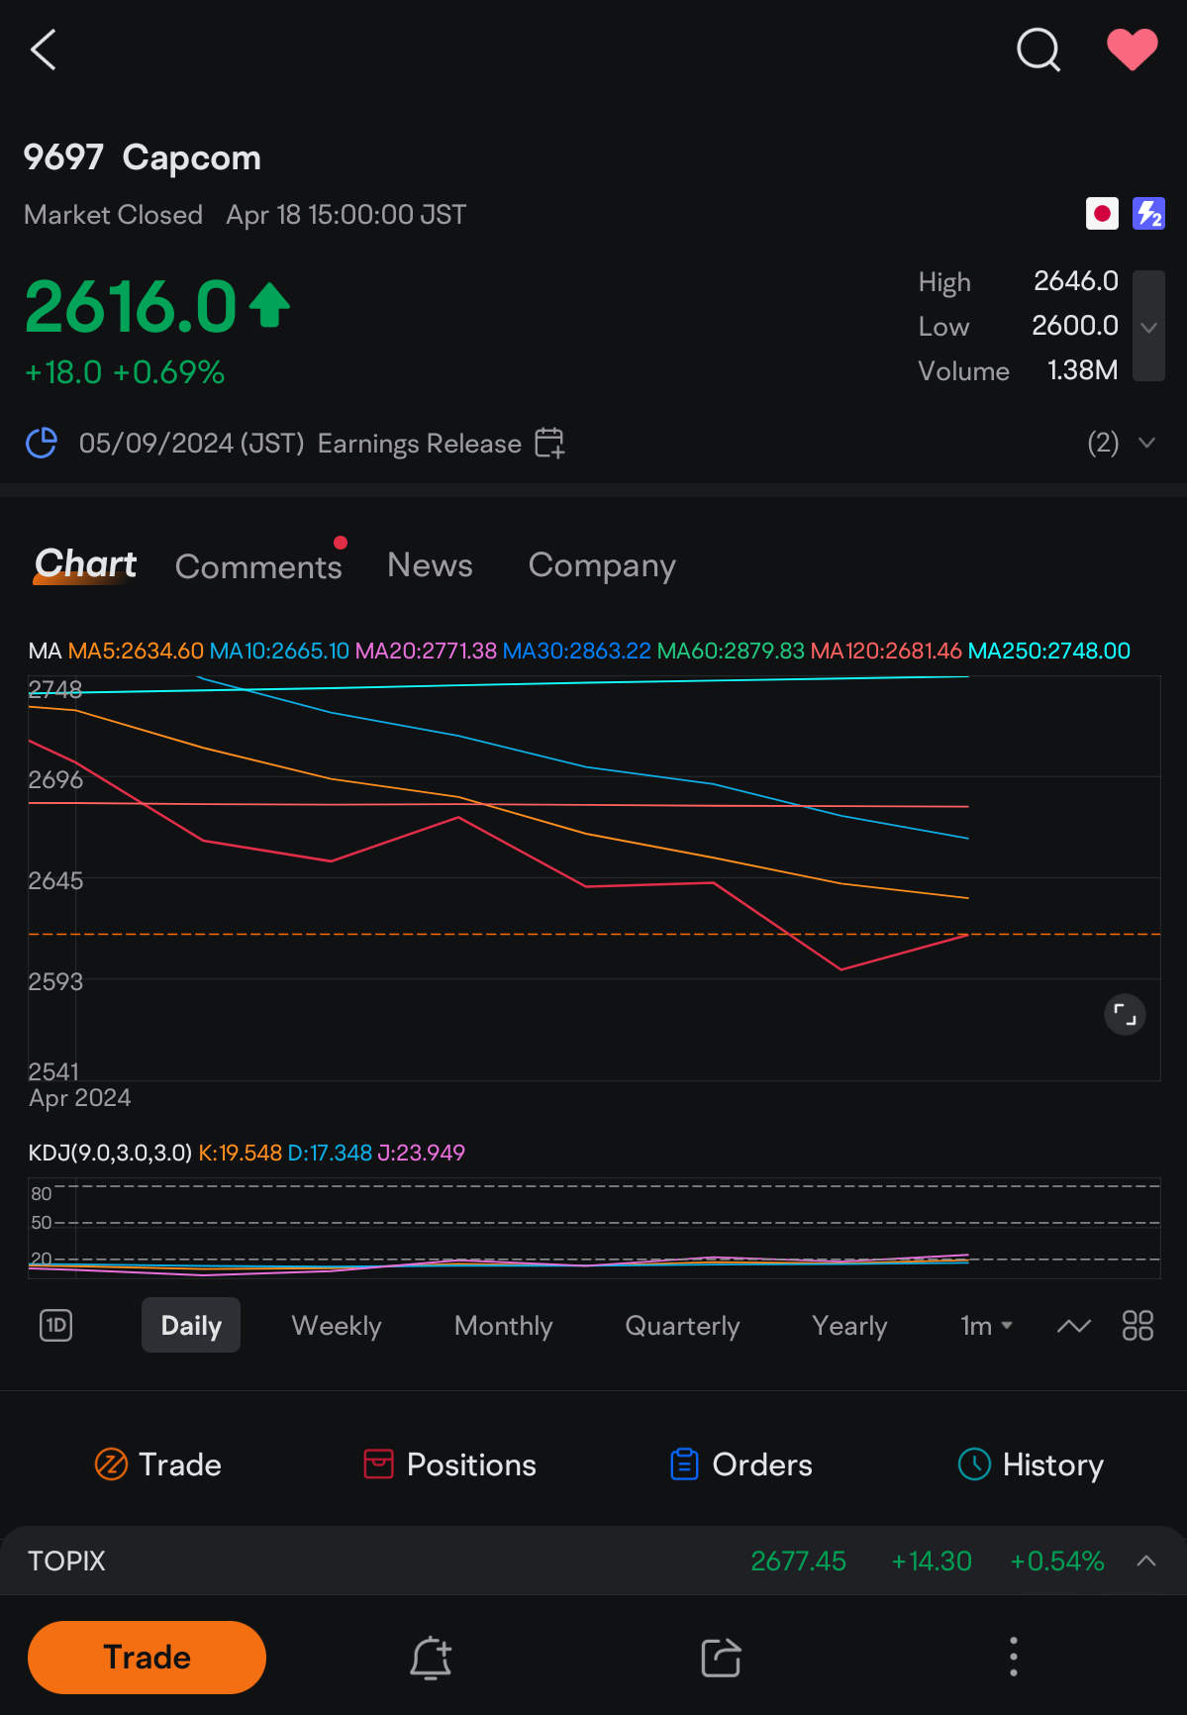Open the search magnifier icon

click(1039, 50)
